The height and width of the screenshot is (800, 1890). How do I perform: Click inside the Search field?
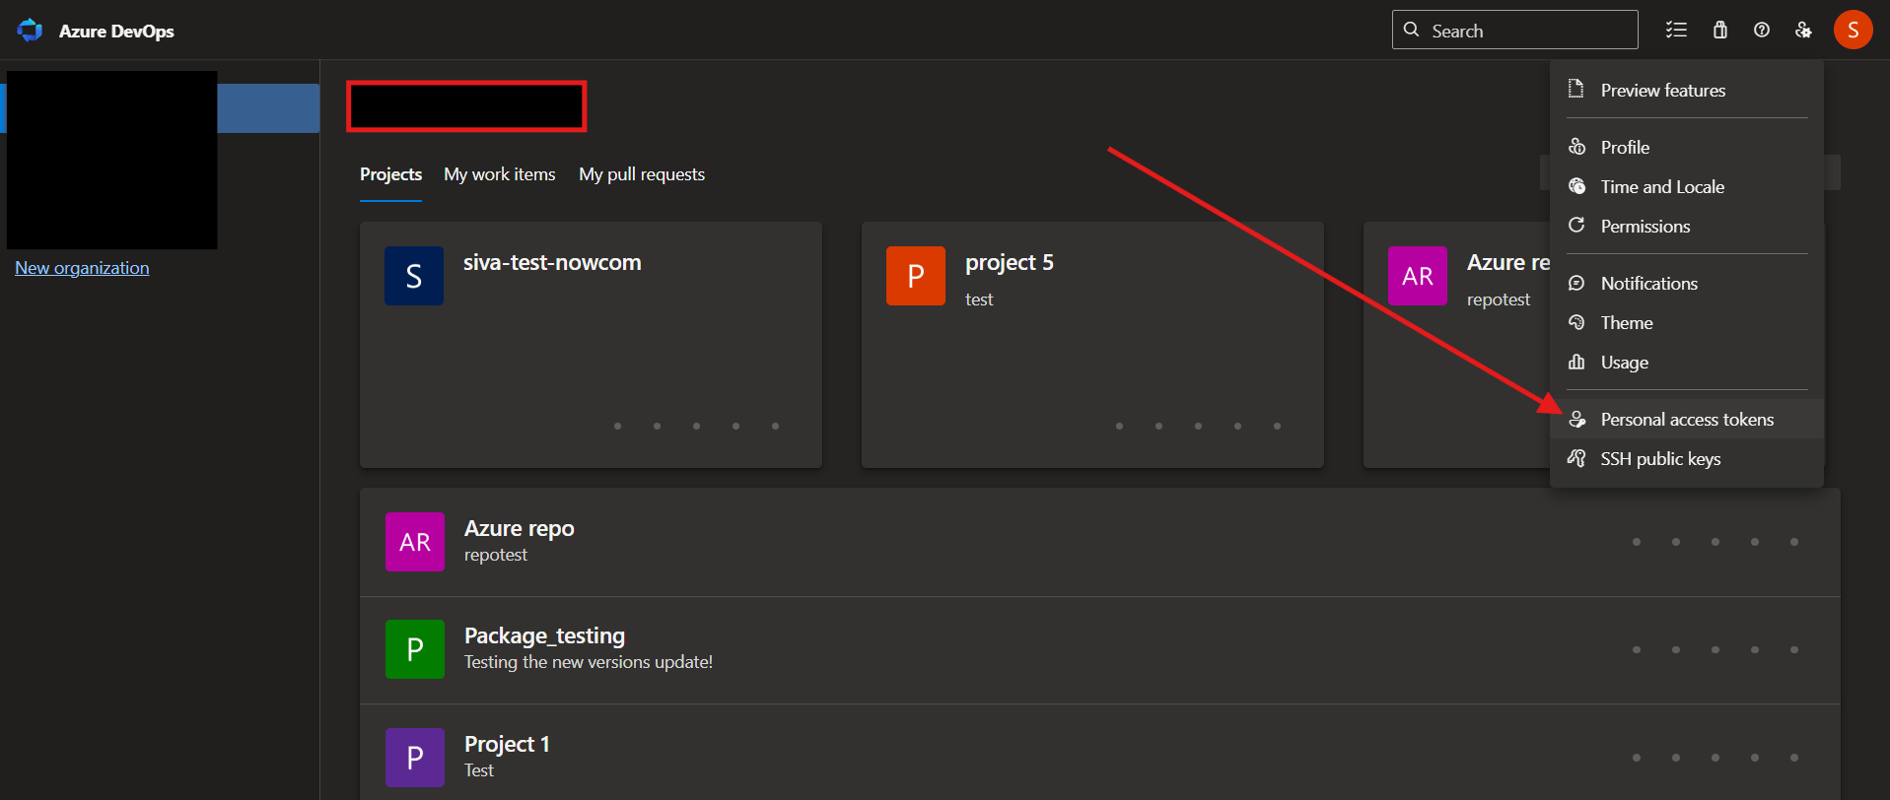[1515, 30]
